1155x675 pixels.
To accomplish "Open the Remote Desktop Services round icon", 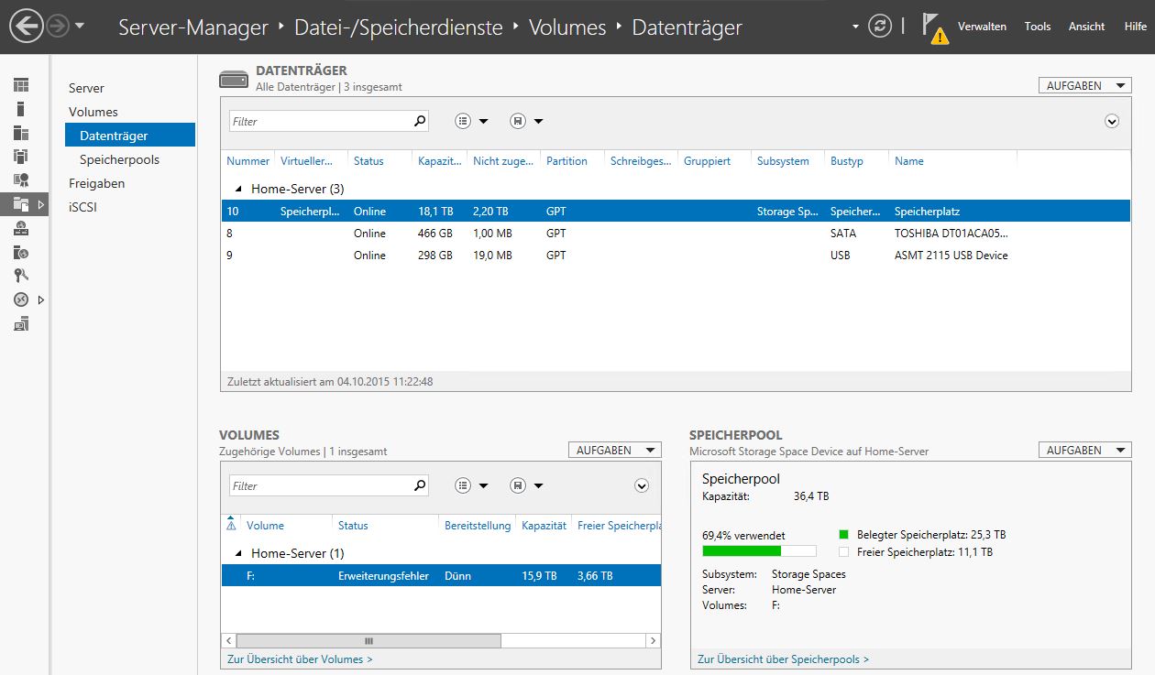I will coord(21,299).
